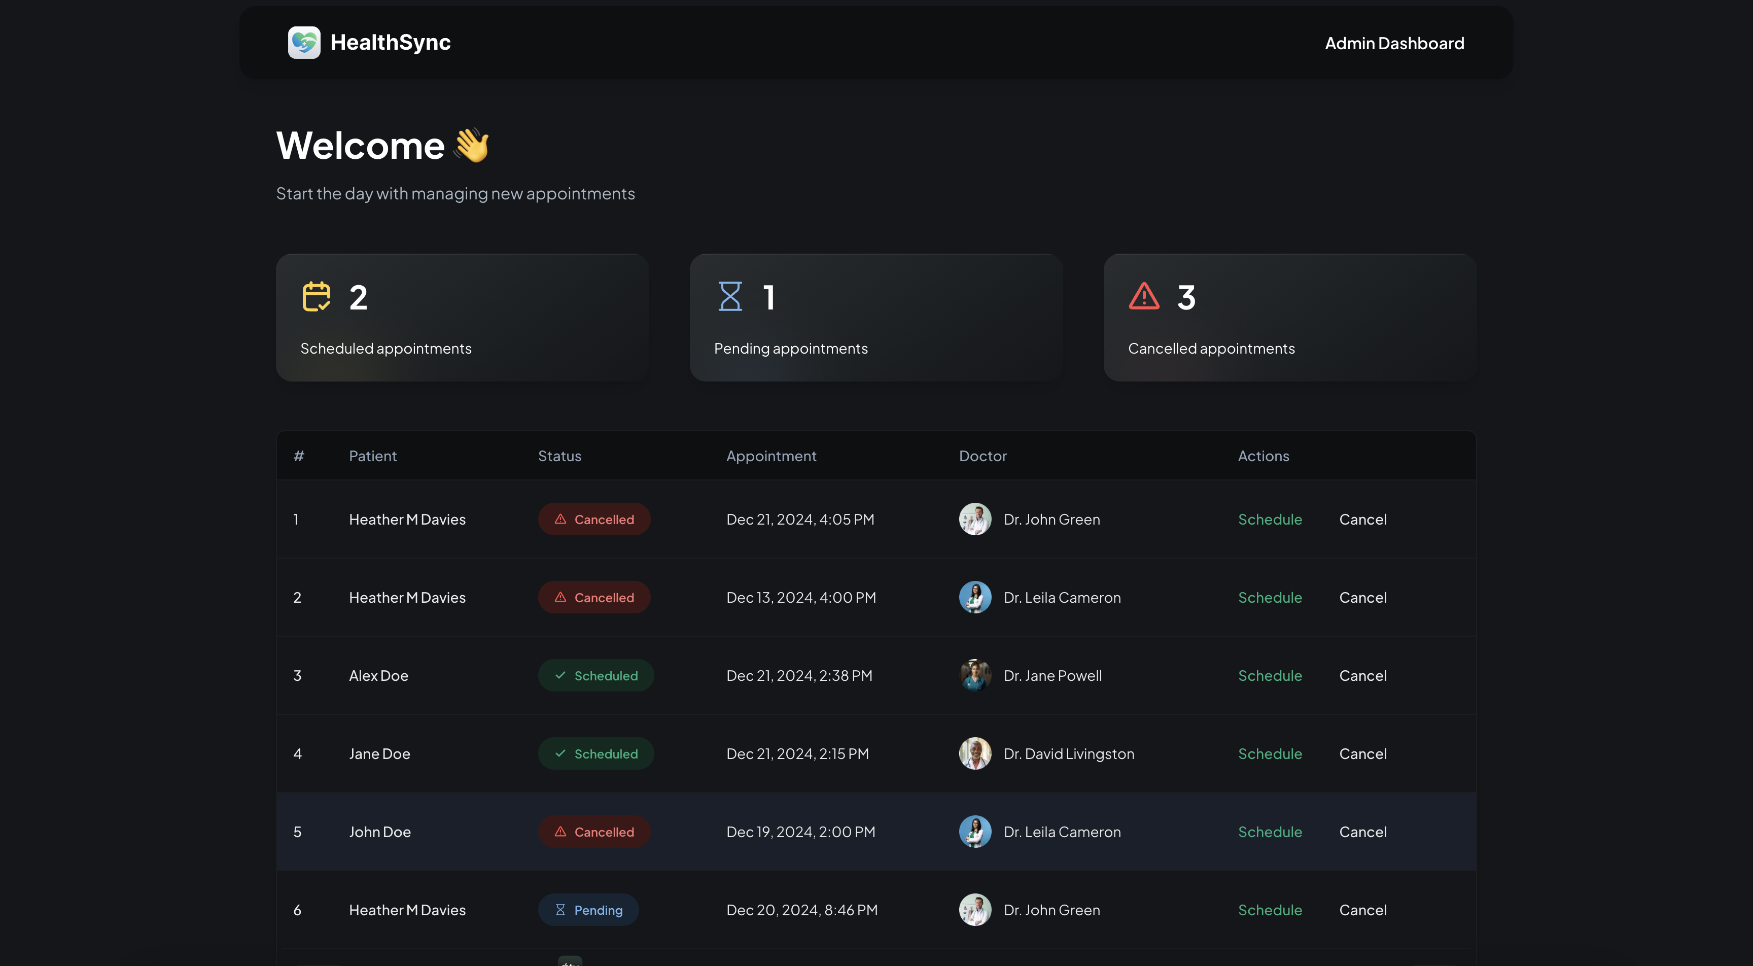Click Cancelled status badge in row 1
Image resolution: width=1753 pixels, height=966 pixels.
coord(594,519)
